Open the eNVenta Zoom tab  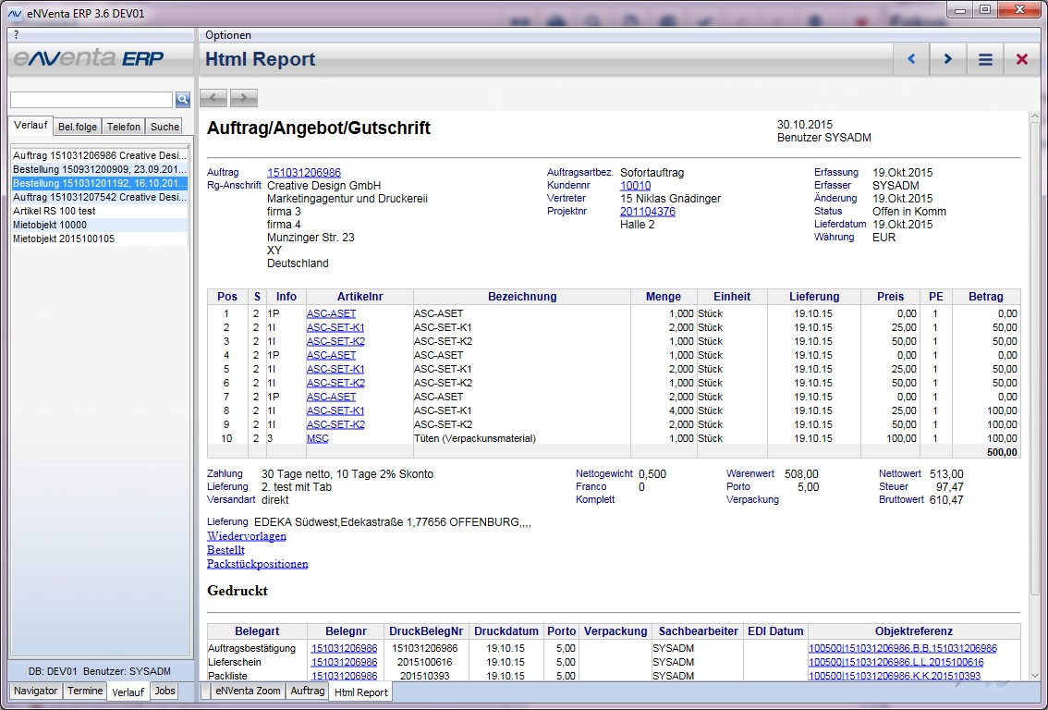click(x=247, y=691)
